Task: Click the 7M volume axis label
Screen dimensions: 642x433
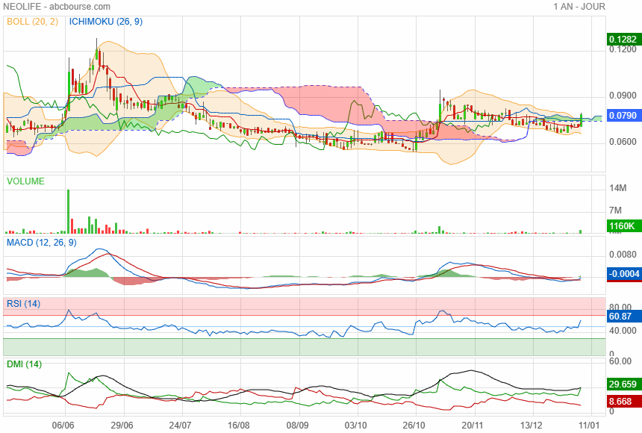Action: click(x=615, y=211)
